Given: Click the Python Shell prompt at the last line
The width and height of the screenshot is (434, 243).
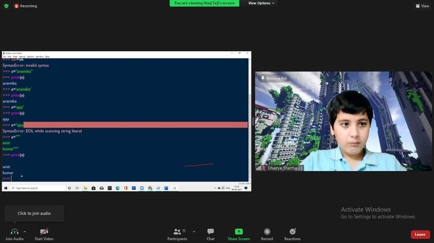Looking at the screenshot, I should click(7, 179).
